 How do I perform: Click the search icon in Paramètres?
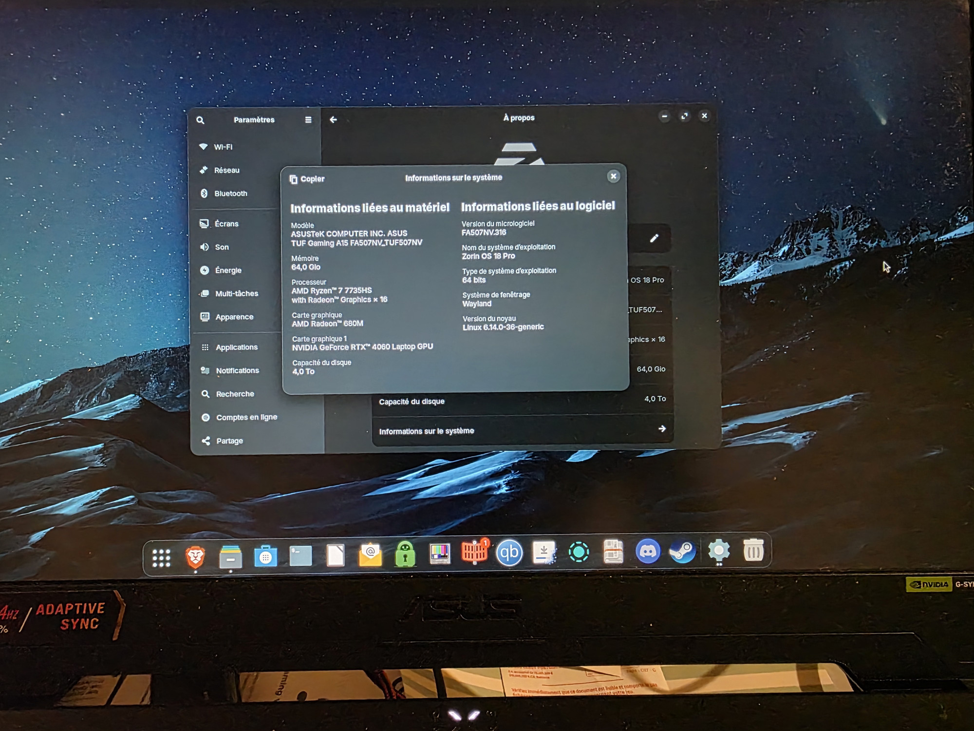[200, 120]
